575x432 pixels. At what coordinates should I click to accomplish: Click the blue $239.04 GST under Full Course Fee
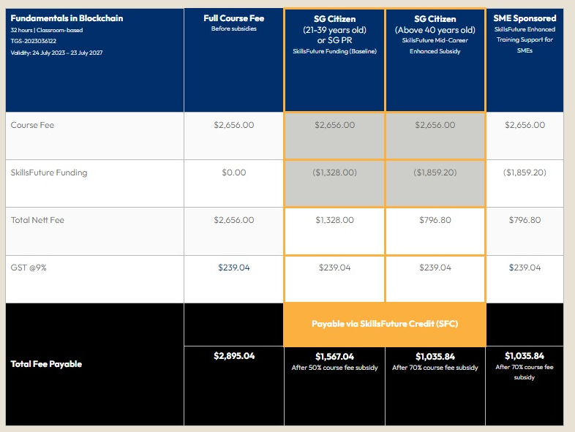pyautogui.click(x=234, y=268)
